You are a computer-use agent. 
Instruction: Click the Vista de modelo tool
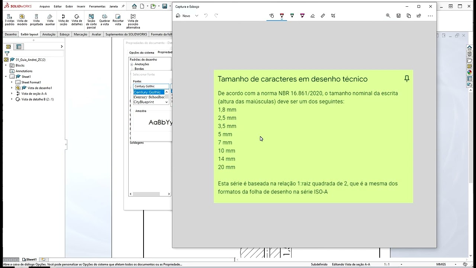22,20
